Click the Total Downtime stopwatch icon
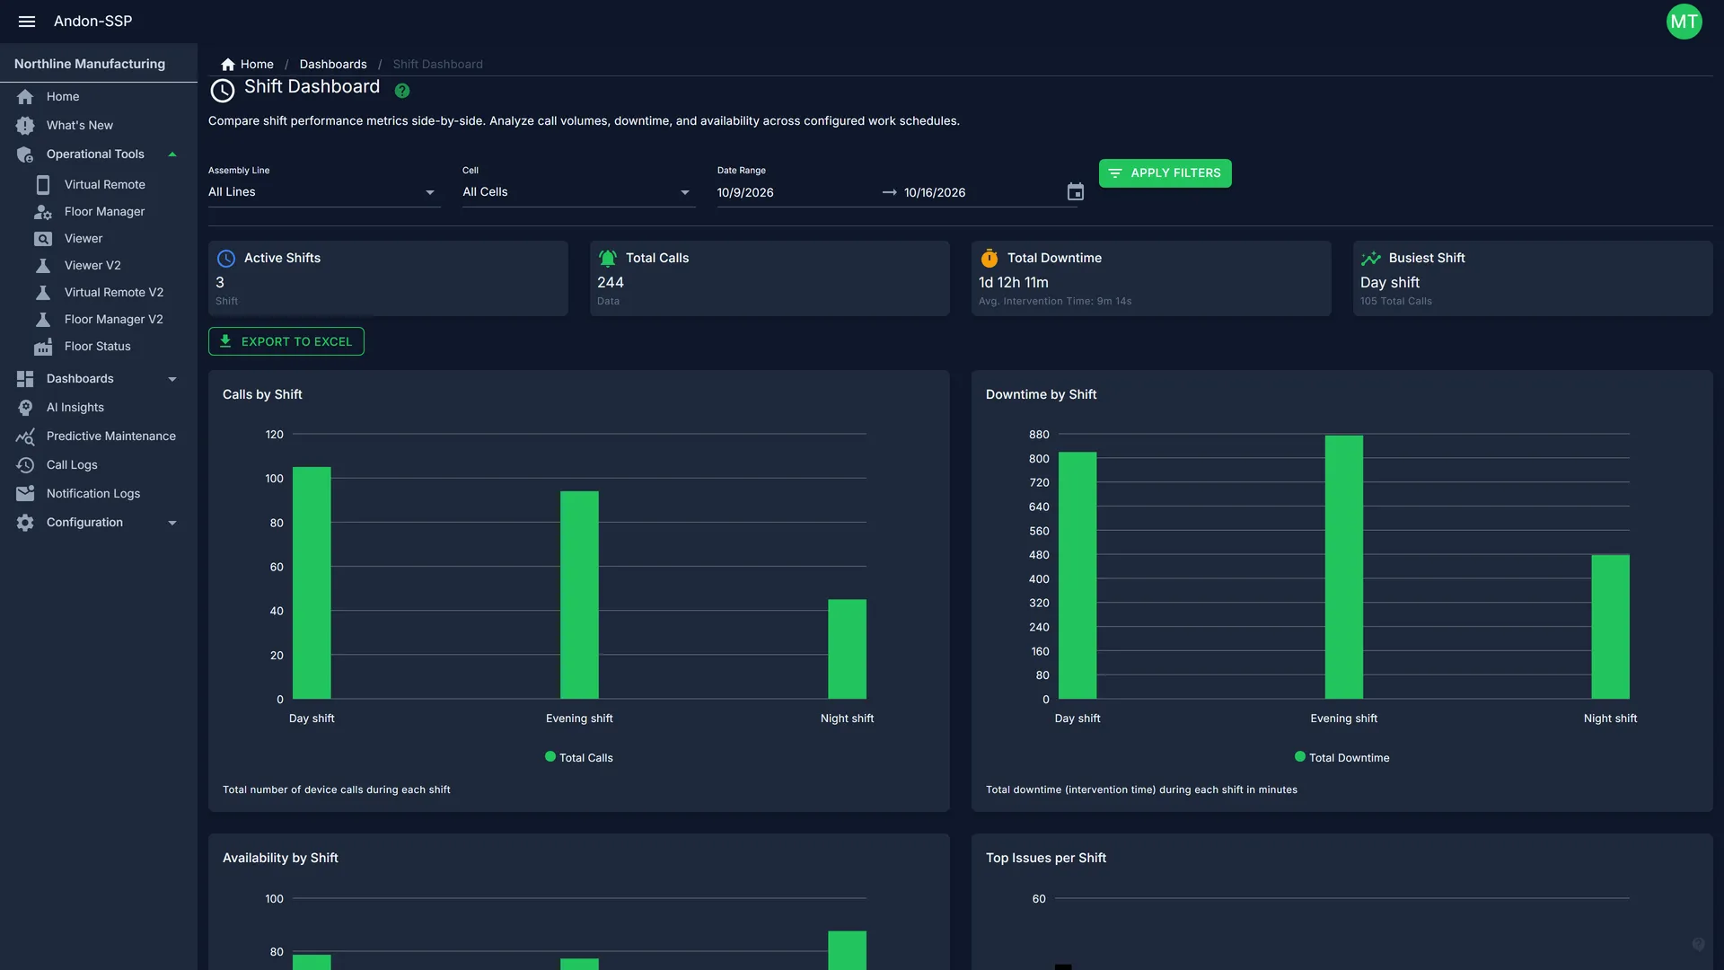Screen dimensions: 1724x970 (x=990, y=259)
